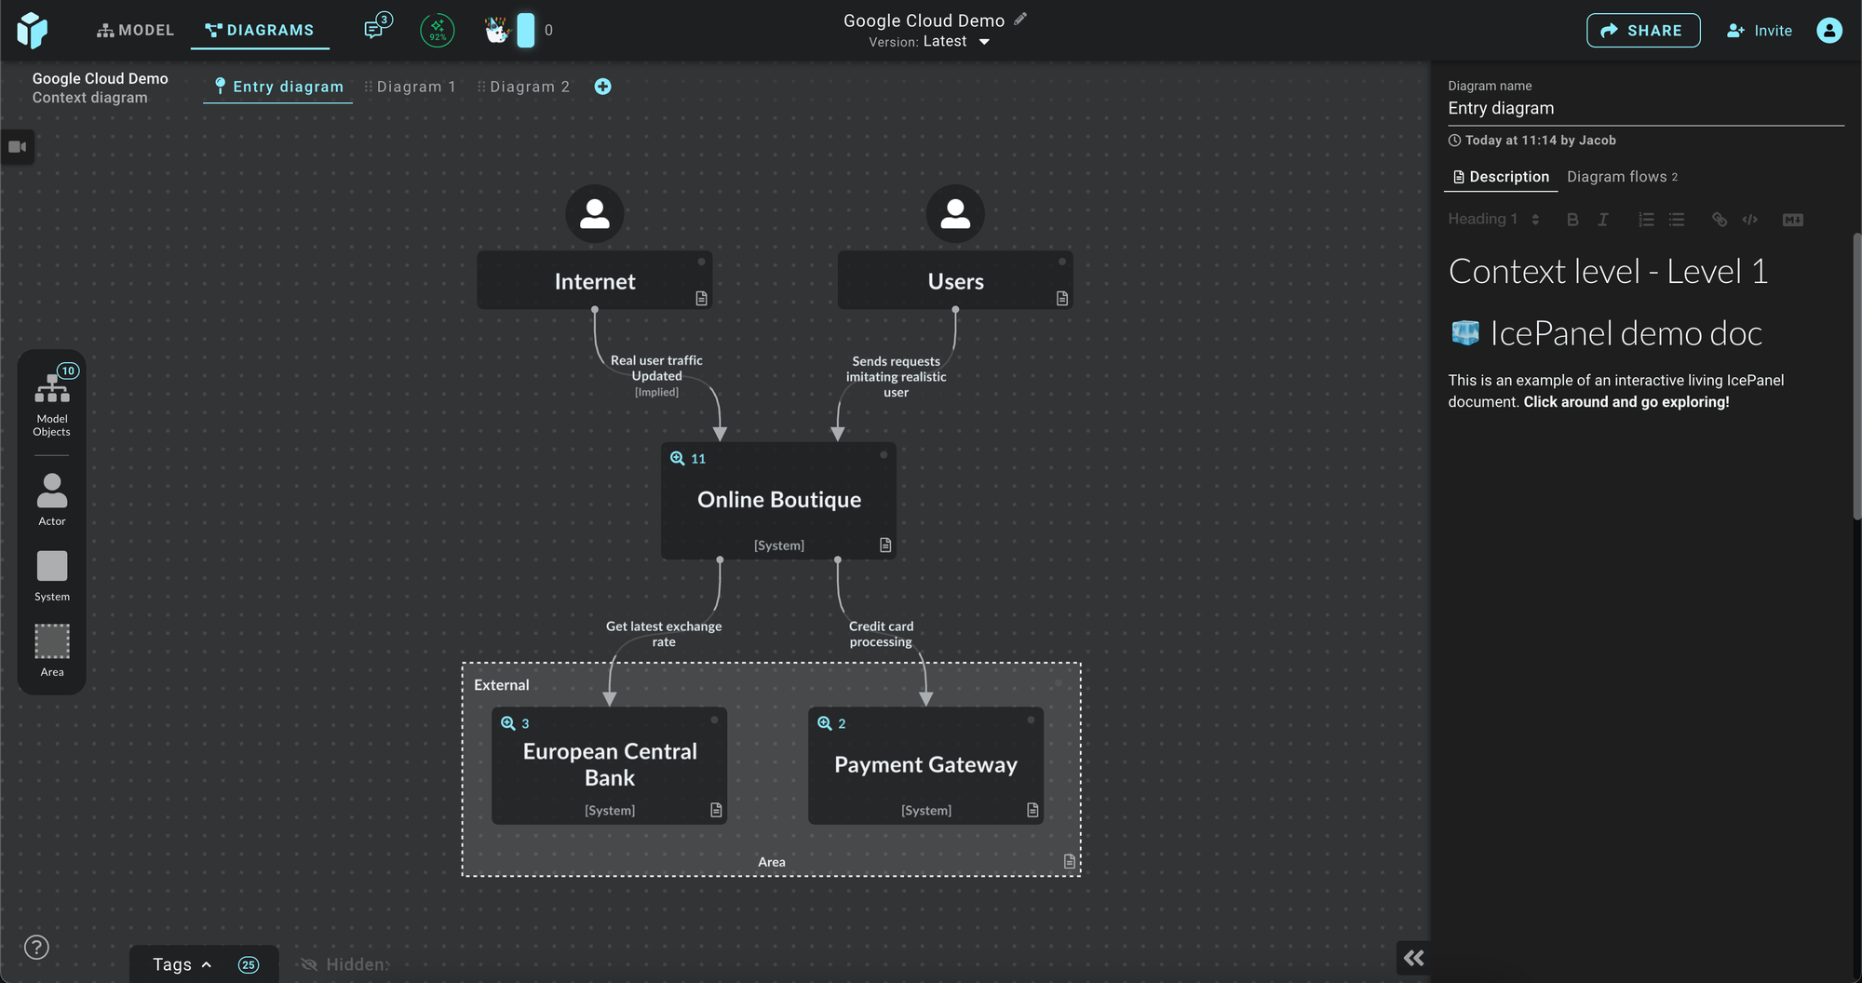Click the SHARE button
The width and height of the screenshot is (1862, 983).
[1643, 30]
